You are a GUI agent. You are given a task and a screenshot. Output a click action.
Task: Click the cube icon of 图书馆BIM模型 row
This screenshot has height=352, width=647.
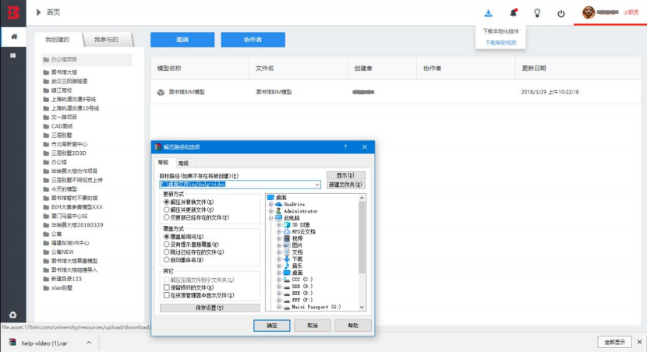161,93
